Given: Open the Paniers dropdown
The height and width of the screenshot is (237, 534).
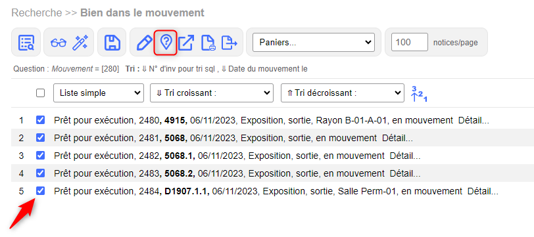Looking at the screenshot, I should point(314,42).
